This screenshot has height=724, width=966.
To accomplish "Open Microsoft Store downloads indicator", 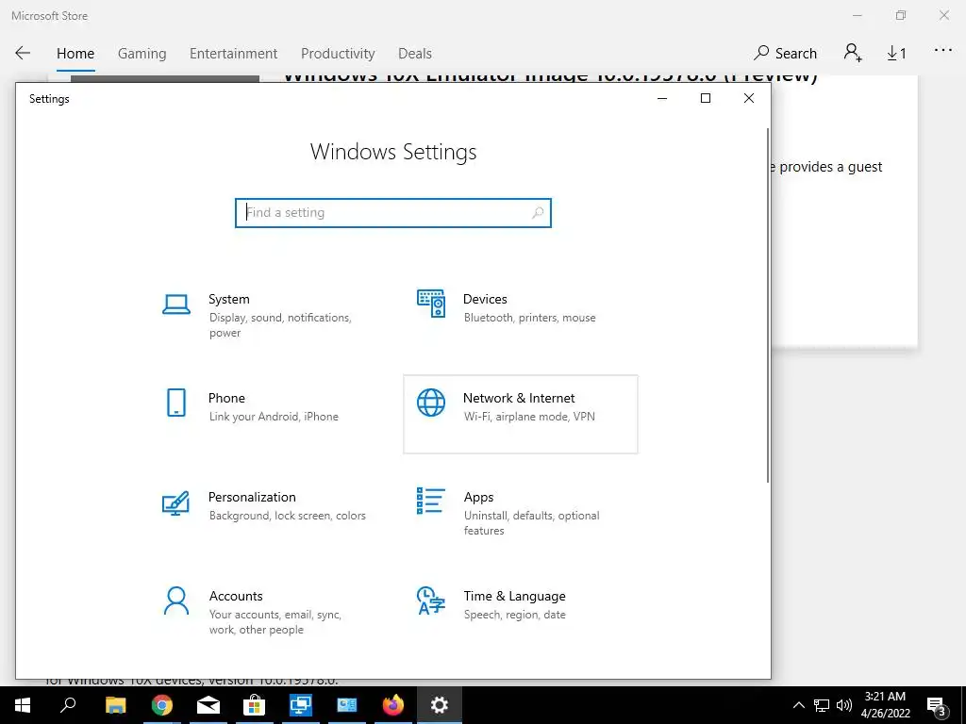I will click(896, 54).
